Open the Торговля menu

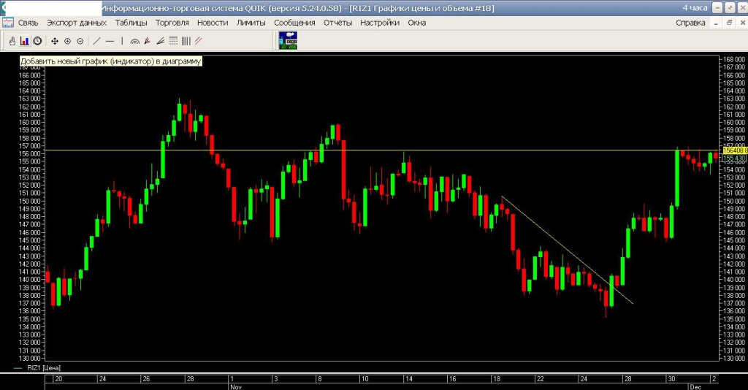[x=172, y=23]
